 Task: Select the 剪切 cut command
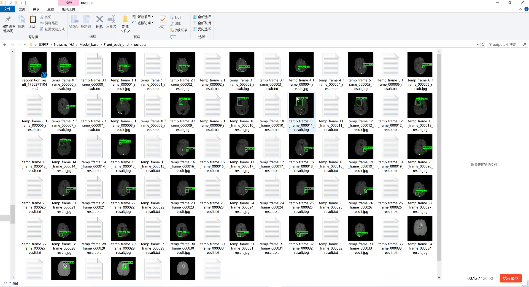coord(46,17)
